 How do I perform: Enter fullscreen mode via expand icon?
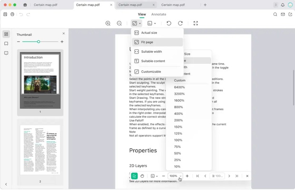pos(196,23)
